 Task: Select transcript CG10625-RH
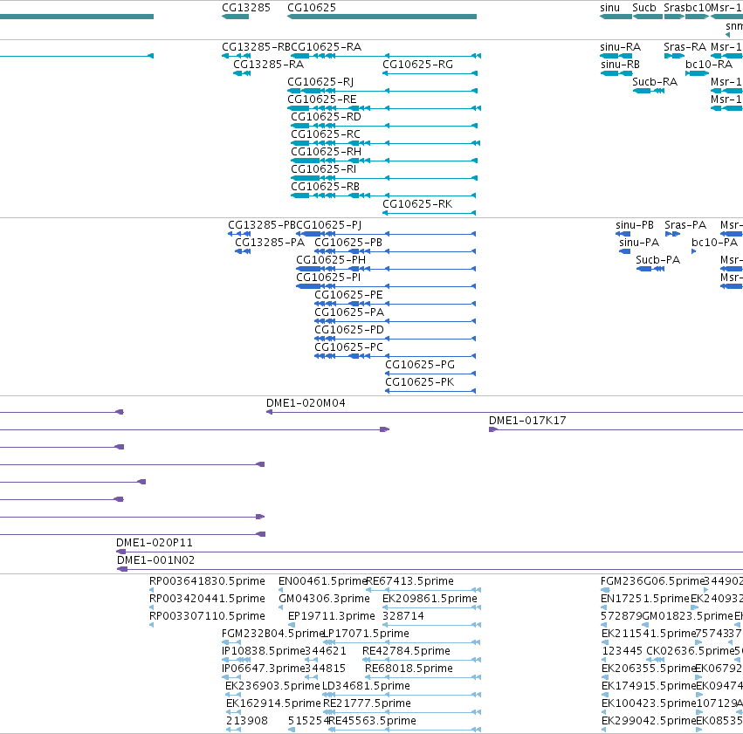coord(326,152)
